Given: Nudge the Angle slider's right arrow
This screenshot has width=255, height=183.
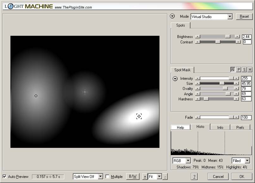Looking at the screenshot, I should 236,94.
